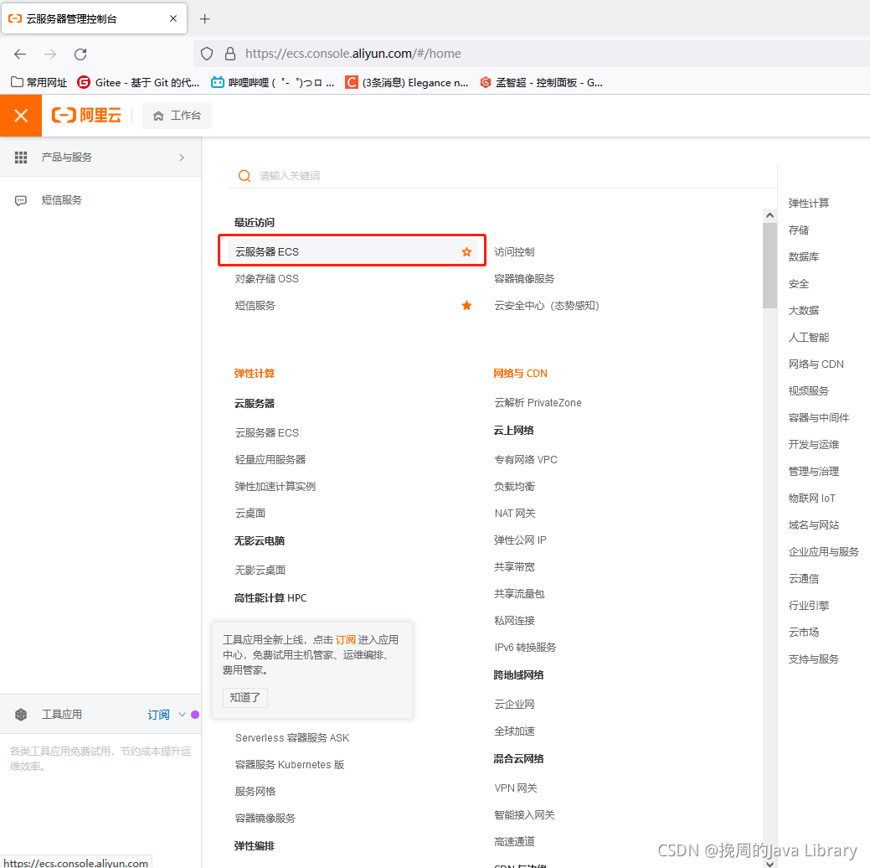
Task: Open 无影云桌面 product
Action: [260, 571]
